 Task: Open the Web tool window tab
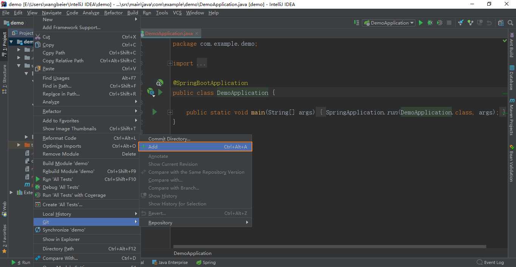[4, 209]
